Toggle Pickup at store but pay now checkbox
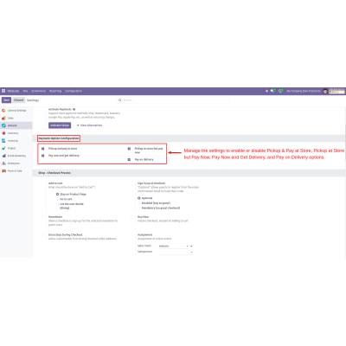This screenshot has height=346, width=346. 129,149
